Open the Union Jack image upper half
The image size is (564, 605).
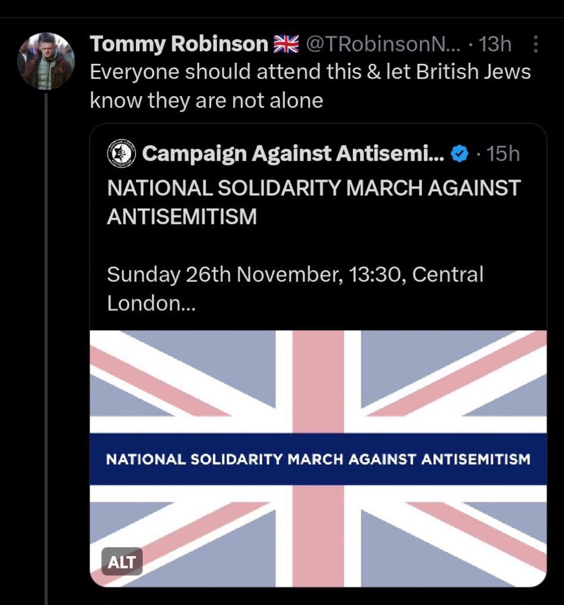pyautogui.click(x=318, y=381)
